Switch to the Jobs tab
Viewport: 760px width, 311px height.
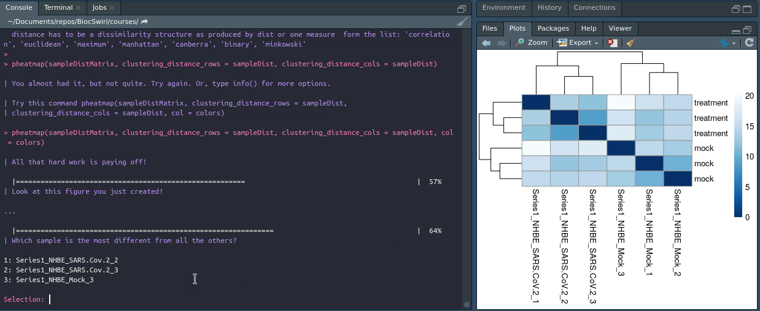pyautogui.click(x=99, y=8)
